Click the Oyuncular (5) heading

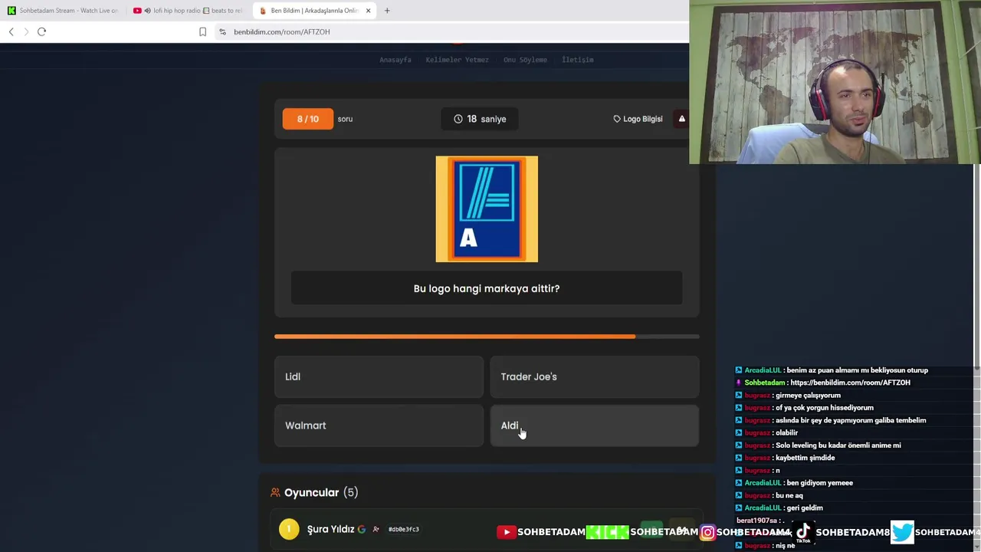click(x=321, y=493)
